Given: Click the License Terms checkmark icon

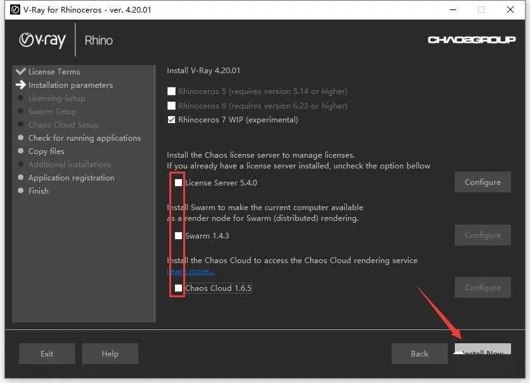Looking at the screenshot, I should pyautogui.click(x=21, y=71).
